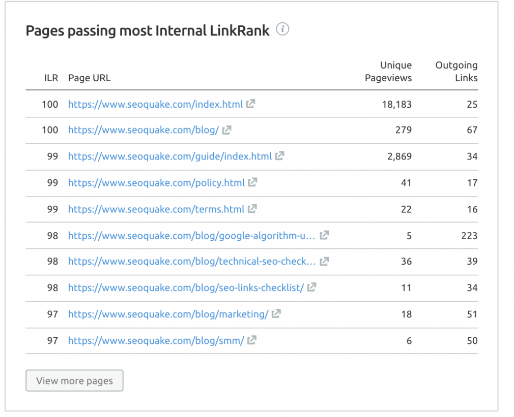Click the View more pages button
Viewport: 514px width, 417px height.
(x=74, y=380)
